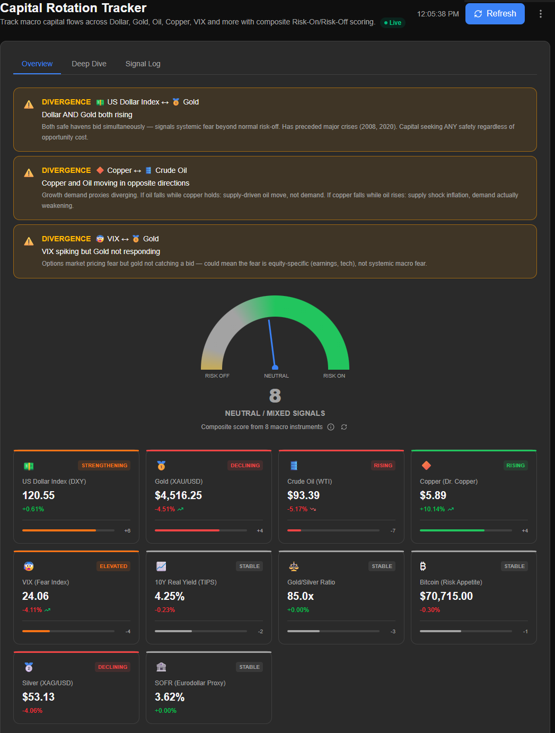Click the copper diamond icon on Dr. Copper card
The image size is (555, 733).
click(x=427, y=465)
